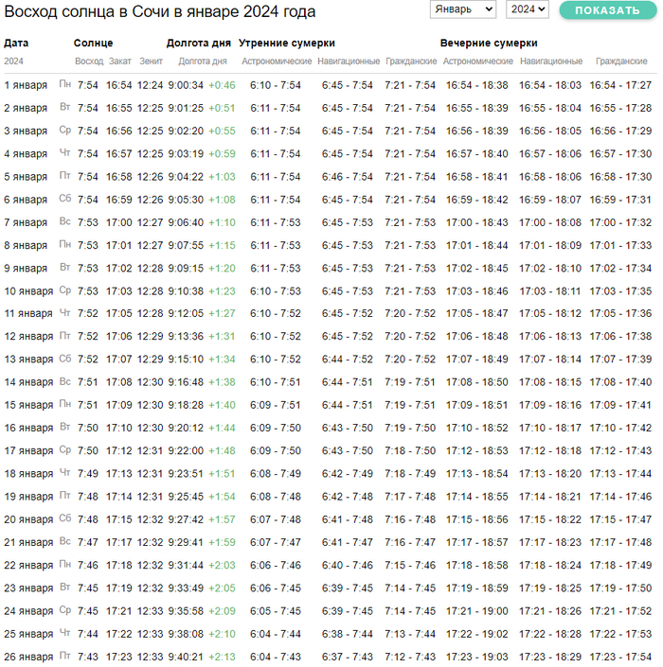Click the 19 января date cell

(x=28, y=498)
